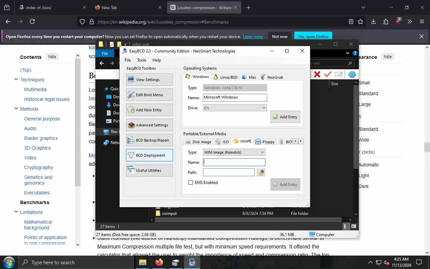Open Advanced Settings in EasyBCD Toolbox

[149, 125]
